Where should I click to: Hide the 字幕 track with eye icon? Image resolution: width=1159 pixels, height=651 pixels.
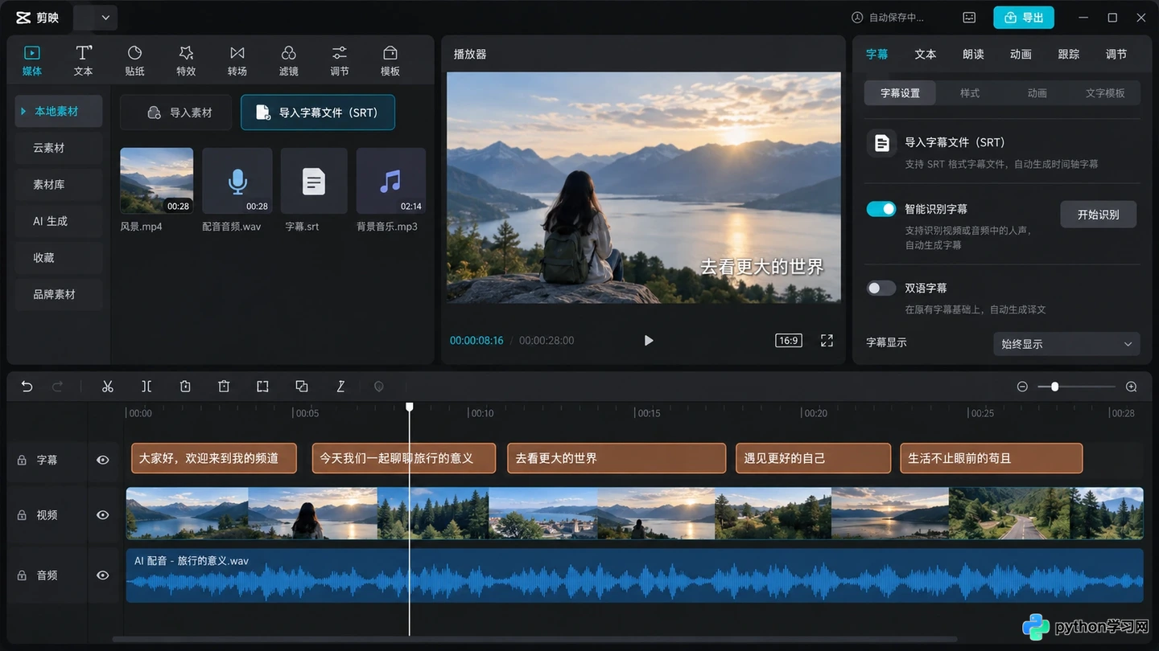tap(103, 460)
